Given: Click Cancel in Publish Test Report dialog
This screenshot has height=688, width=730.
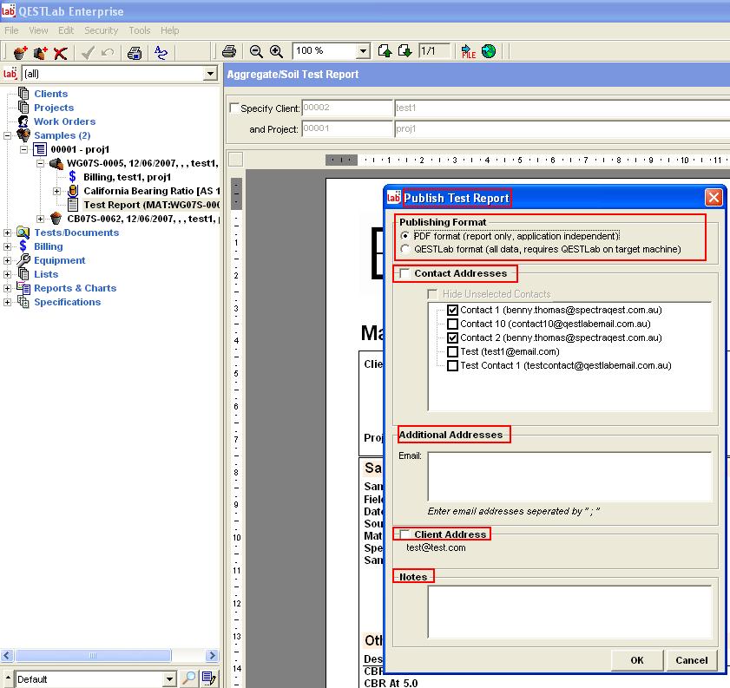Looking at the screenshot, I should point(691,660).
